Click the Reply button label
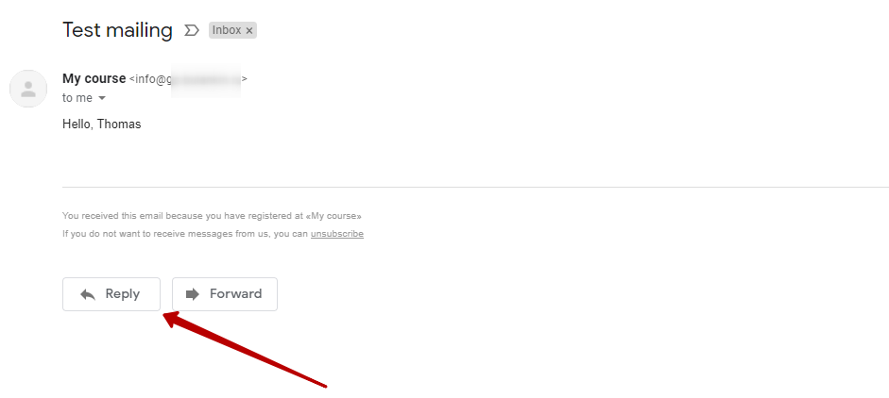Viewport: 889px width, 398px height. (x=123, y=294)
